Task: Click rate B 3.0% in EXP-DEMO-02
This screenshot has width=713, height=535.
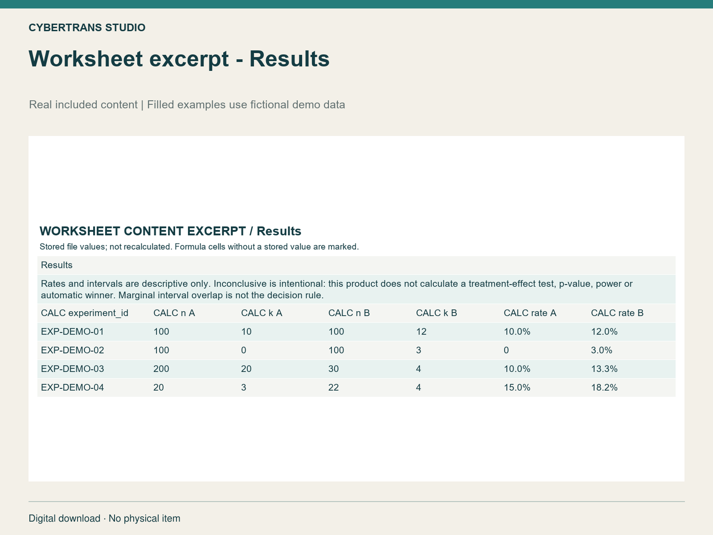Action: coord(602,350)
